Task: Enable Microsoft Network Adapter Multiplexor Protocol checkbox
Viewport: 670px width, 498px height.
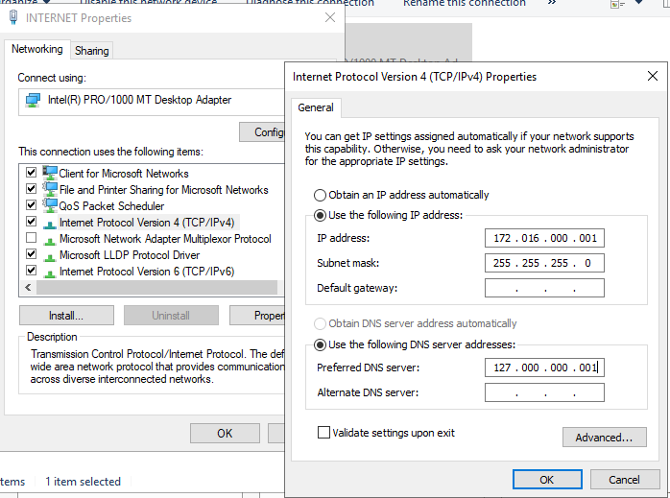Action: coord(31,237)
